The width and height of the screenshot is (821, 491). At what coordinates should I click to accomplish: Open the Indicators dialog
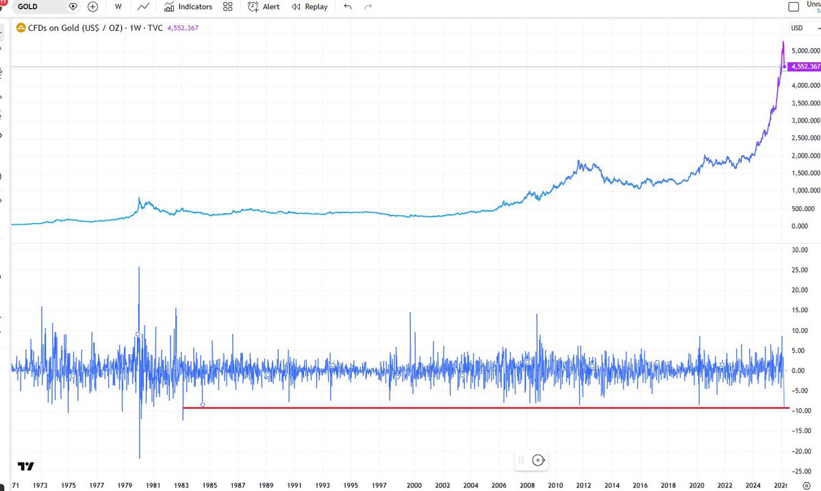coord(188,7)
